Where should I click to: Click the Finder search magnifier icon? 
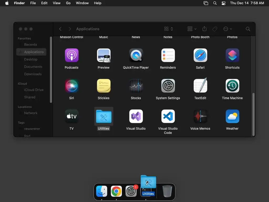pyautogui.click(x=248, y=29)
